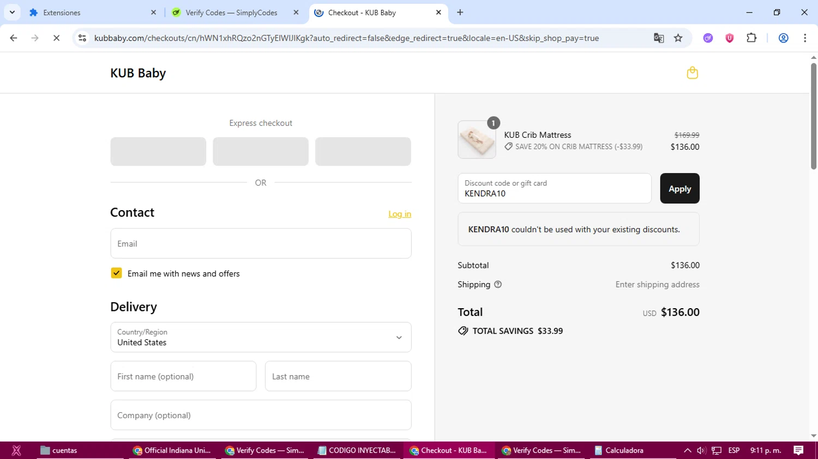This screenshot has height=459, width=818.
Task: Click the Log in link
Action: (400, 214)
